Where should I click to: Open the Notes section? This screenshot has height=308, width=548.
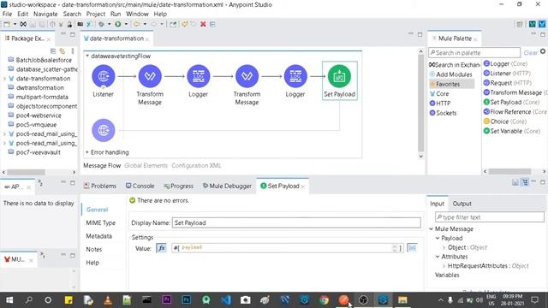[x=94, y=249]
